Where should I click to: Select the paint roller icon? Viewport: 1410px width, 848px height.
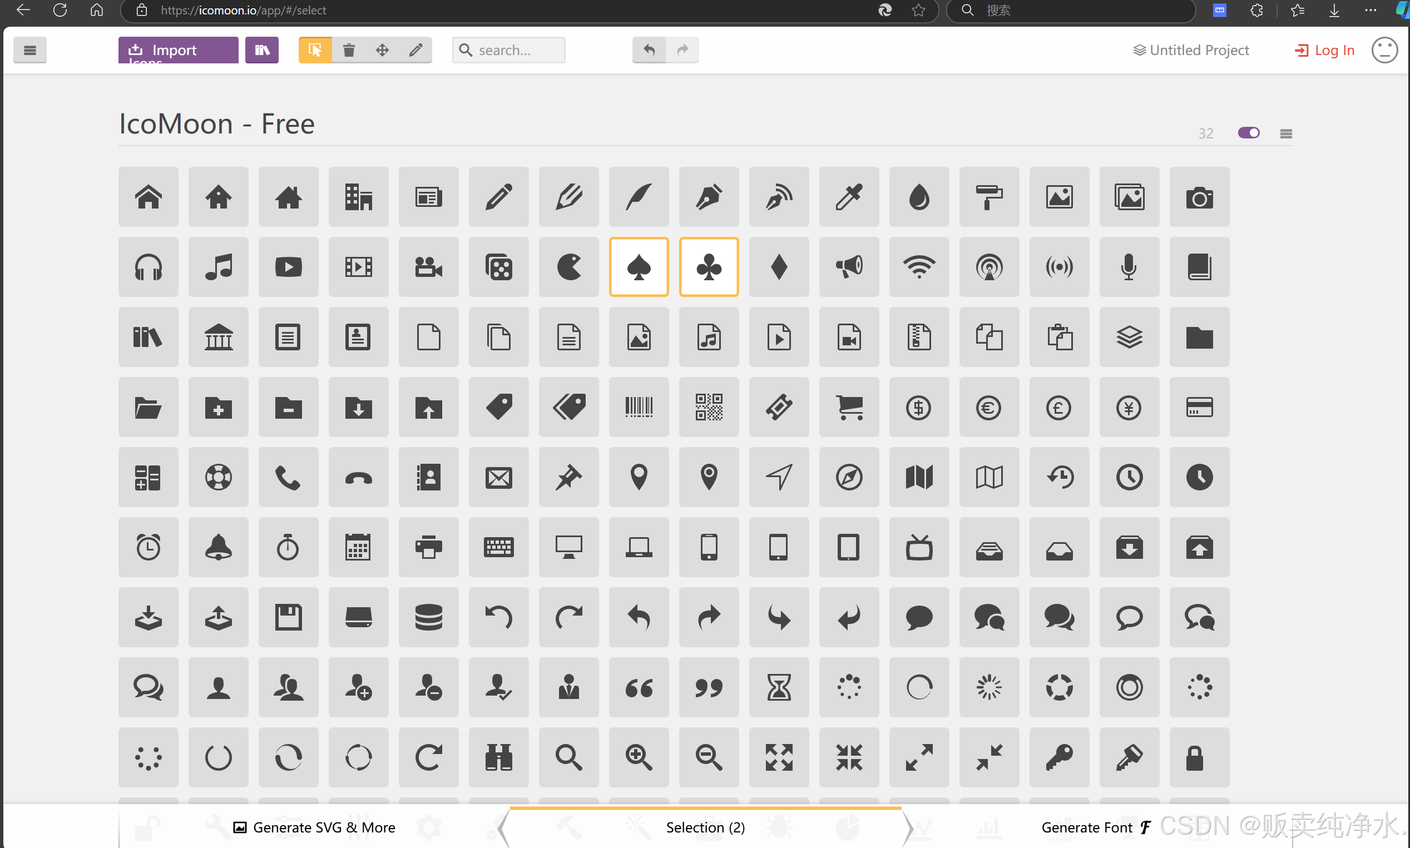[x=990, y=197]
